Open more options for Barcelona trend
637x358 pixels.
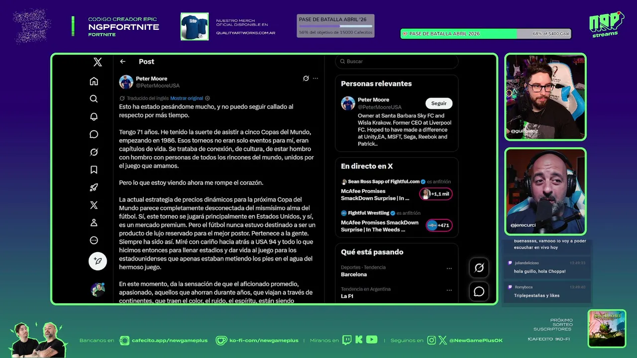click(449, 268)
